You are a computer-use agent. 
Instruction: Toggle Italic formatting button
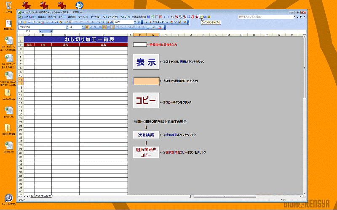[x=91, y=27]
